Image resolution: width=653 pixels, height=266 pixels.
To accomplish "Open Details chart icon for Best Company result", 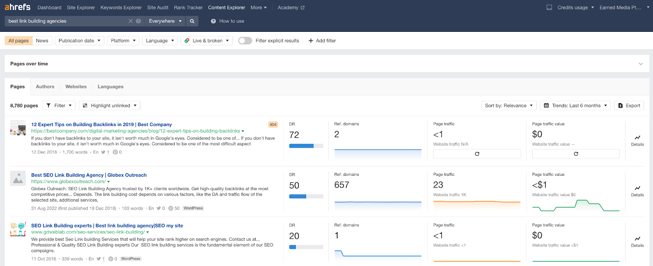I will click(637, 137).
